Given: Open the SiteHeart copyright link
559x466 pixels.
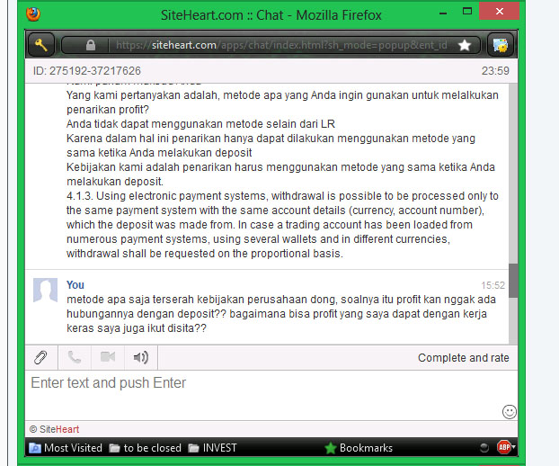Looking at the screenshot, I should (55, 429).
